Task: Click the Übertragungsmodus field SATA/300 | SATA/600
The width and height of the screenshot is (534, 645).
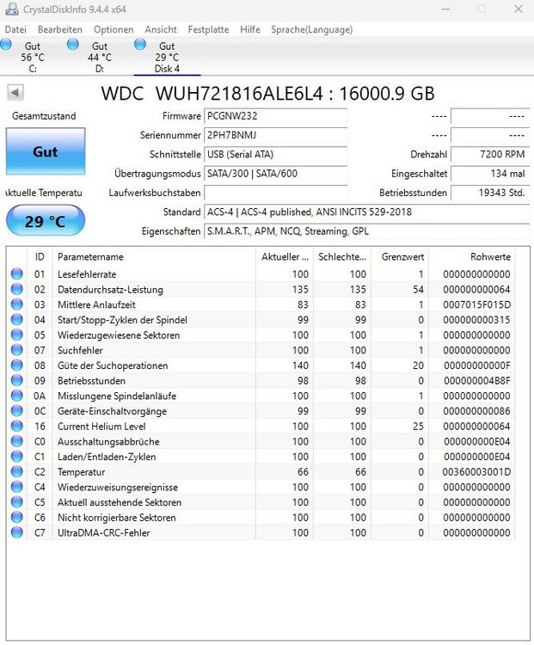Action: (276, 174)
